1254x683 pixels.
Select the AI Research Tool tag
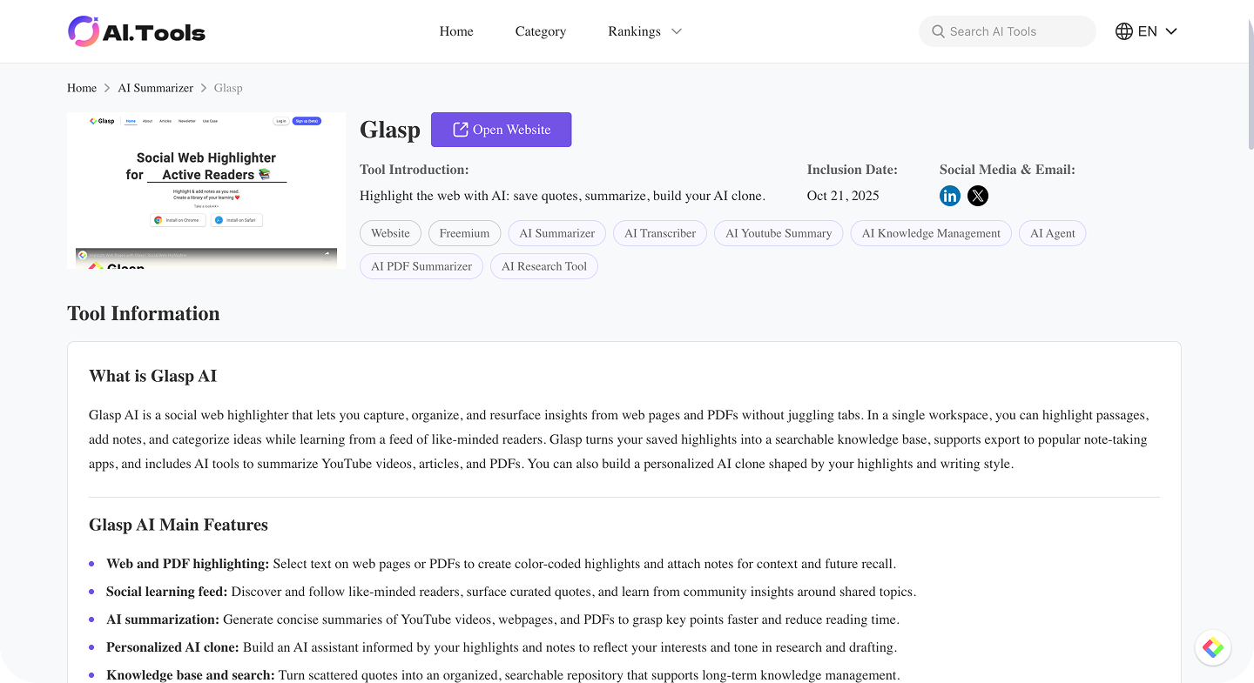click(544, 266)
